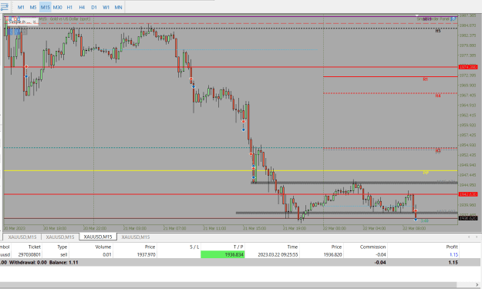Viewport: 482px width, 289px height.
Task: Switch chart to W1 weekly timeframe
Action: pyautogui.click(x=106, y=7)
